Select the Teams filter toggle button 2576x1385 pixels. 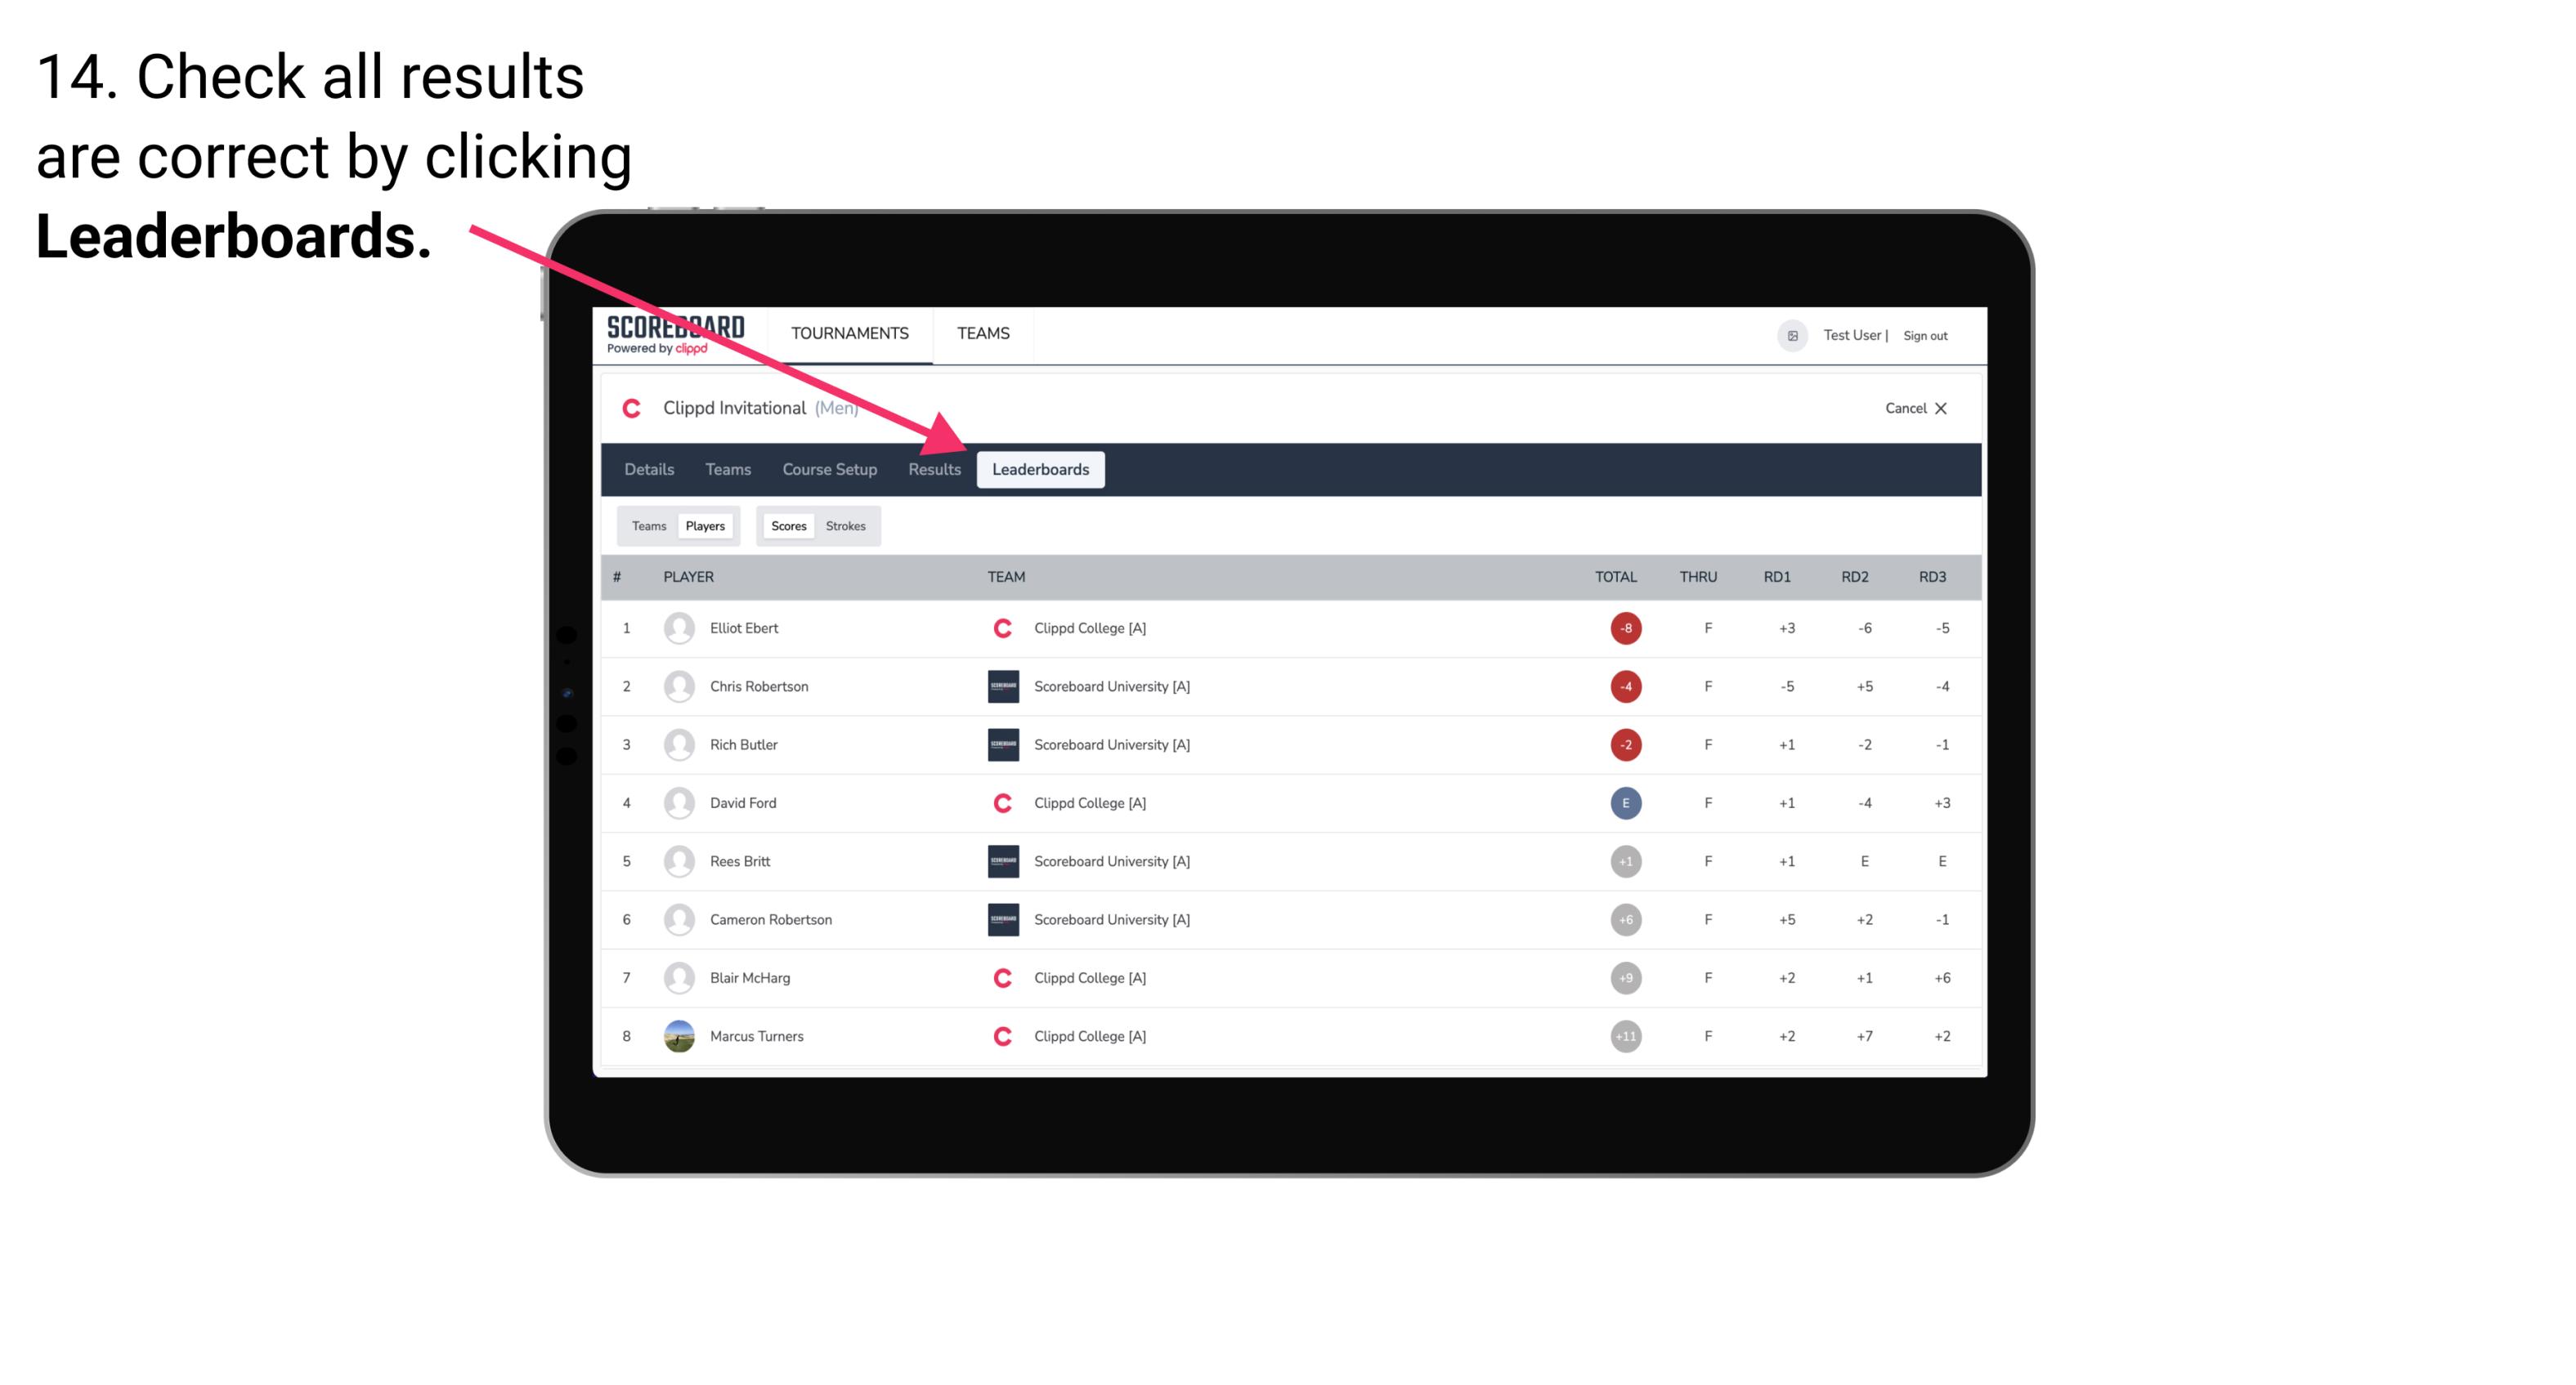(645, 525)
